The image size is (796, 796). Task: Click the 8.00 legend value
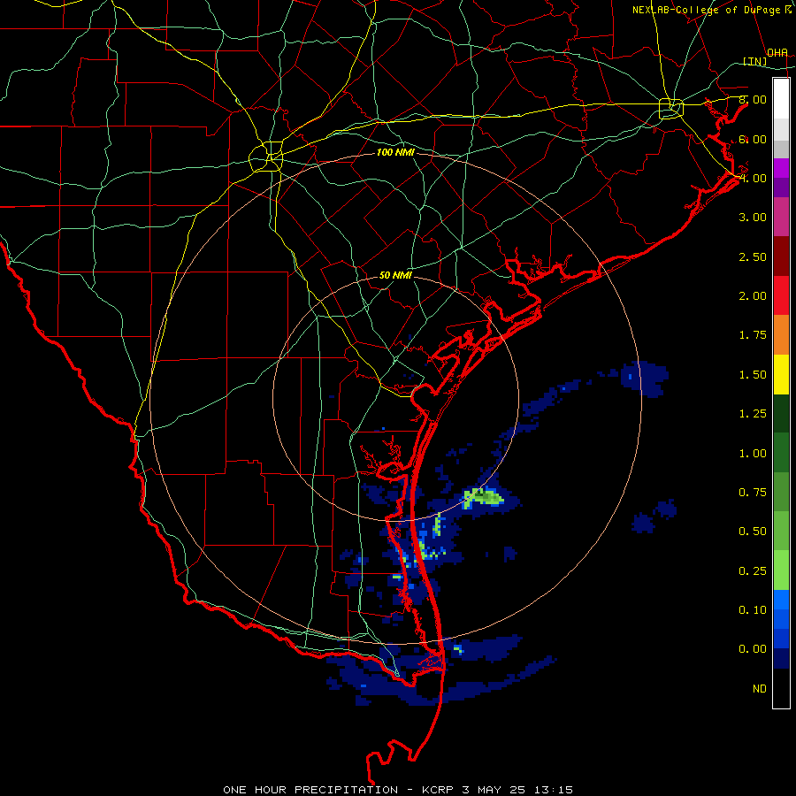point(753,99)
